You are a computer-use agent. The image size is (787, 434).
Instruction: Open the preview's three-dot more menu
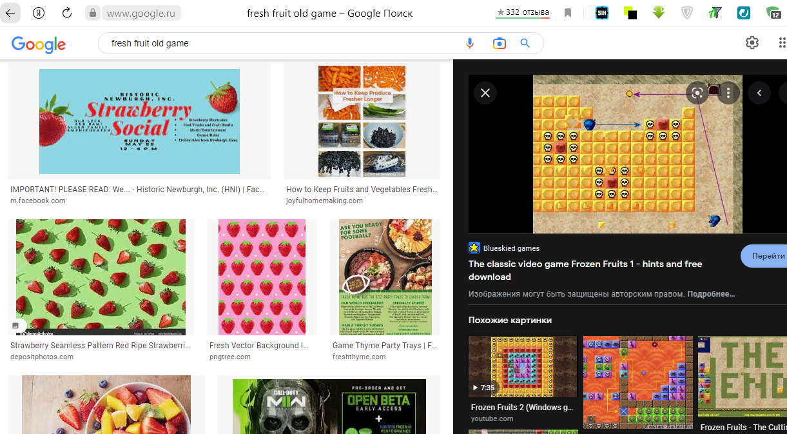(x=728, y=93)
